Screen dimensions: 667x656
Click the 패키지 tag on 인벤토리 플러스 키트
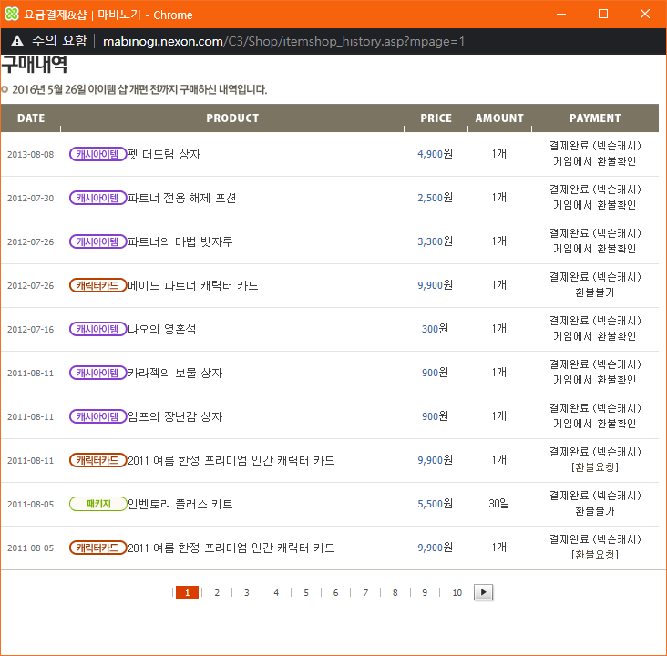pos(97,504)
